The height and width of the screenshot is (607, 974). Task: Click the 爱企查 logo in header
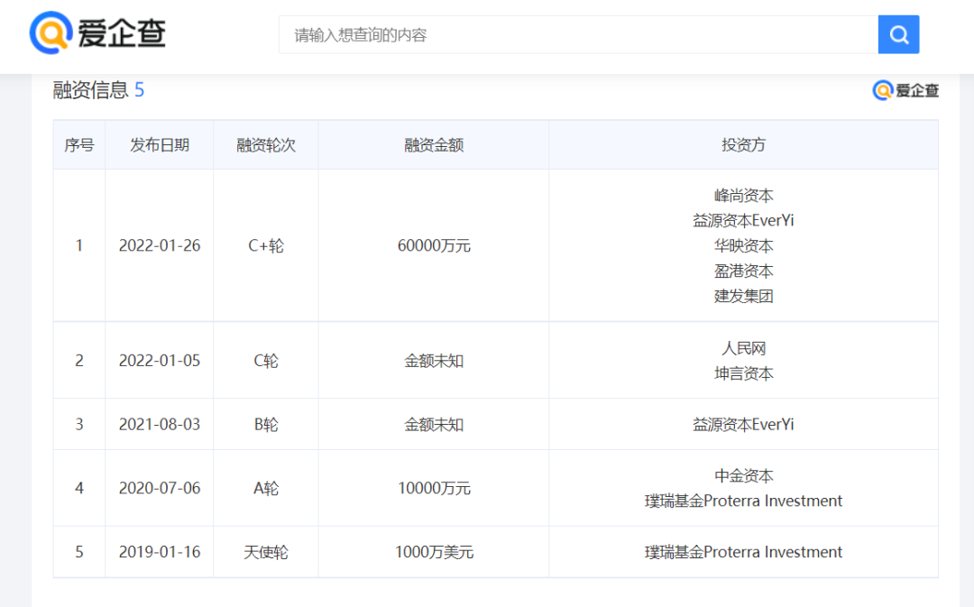(97, 33)
